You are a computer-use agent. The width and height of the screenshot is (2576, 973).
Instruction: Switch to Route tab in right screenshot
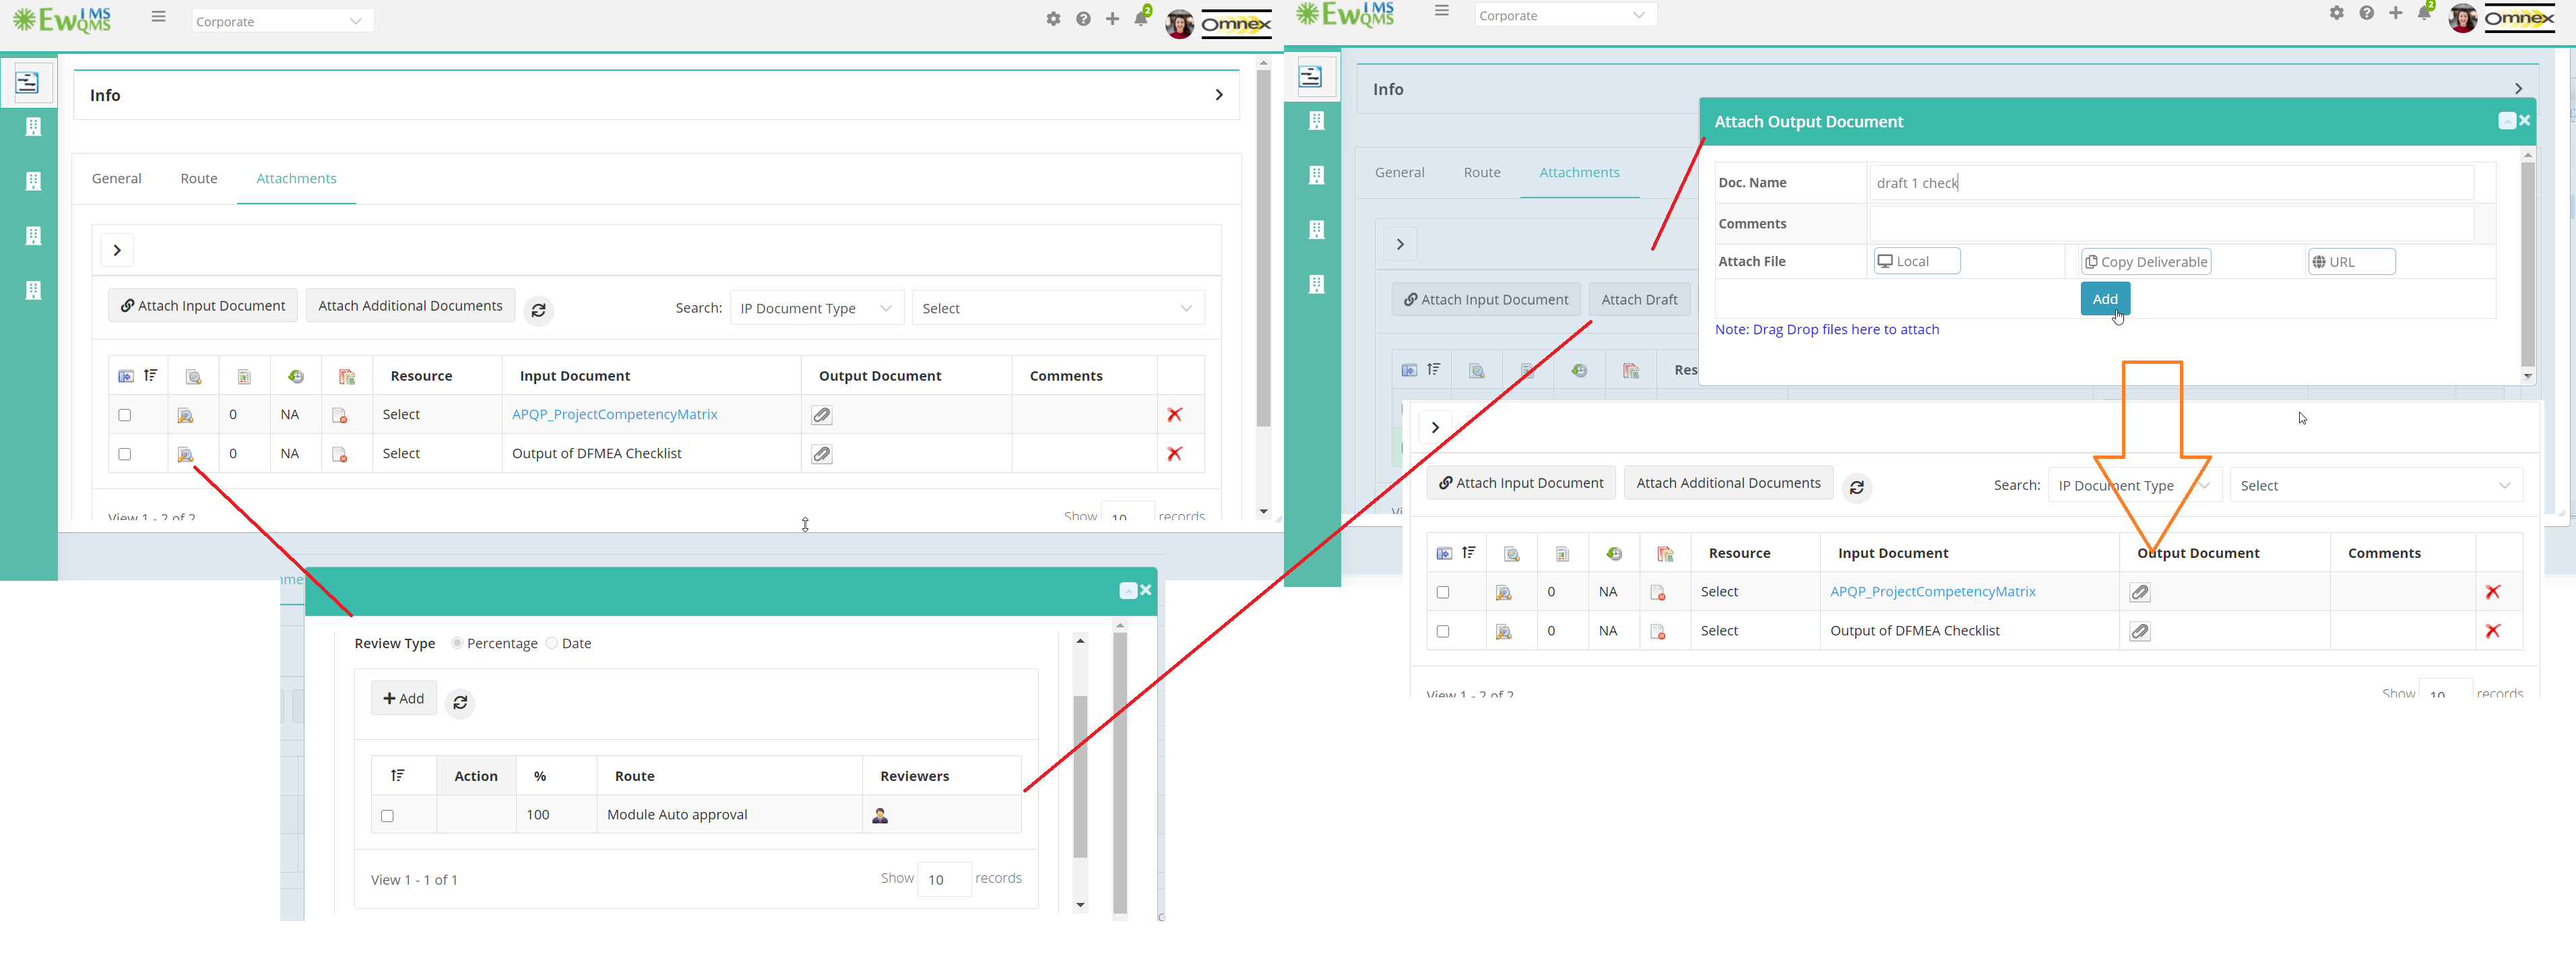(1482, 172)
